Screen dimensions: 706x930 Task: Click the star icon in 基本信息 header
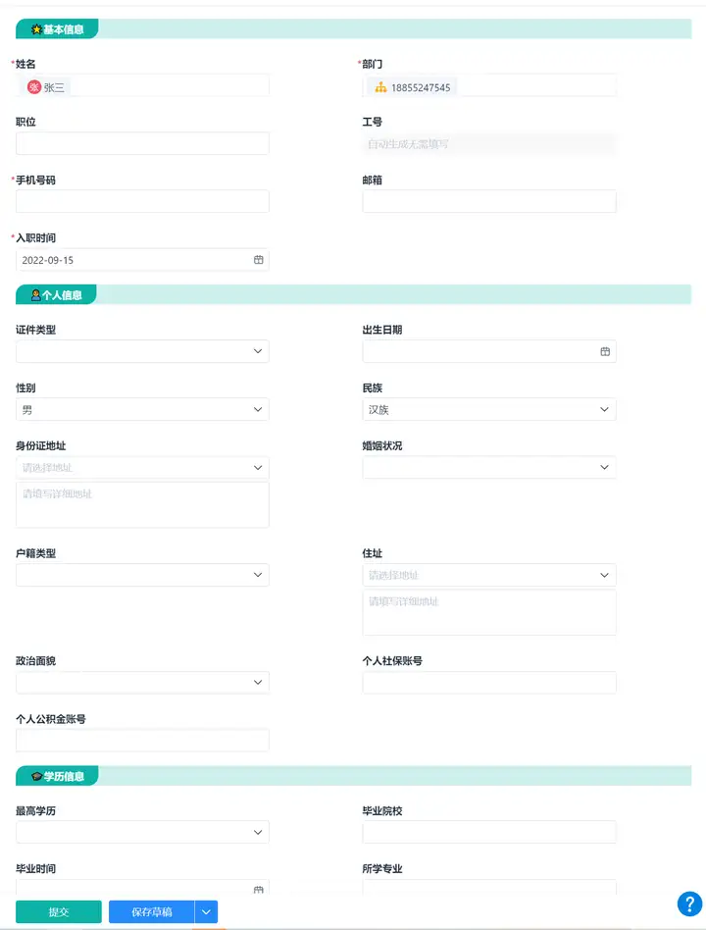pos(36,29)
